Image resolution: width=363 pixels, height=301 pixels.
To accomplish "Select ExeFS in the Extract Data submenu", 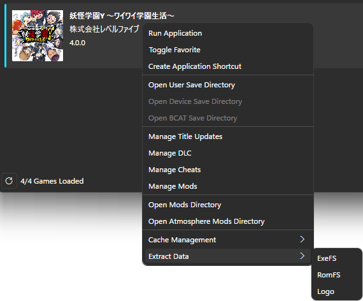I will click(x=337, y=258).
